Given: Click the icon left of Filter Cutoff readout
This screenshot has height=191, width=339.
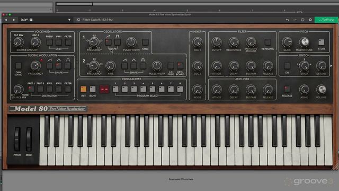Looking at the screenshot, I should click(x=78, y=20).
